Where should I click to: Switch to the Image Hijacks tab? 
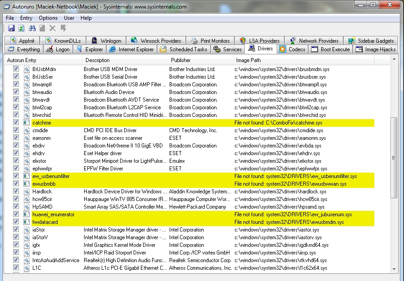click(x=375, y=49)
